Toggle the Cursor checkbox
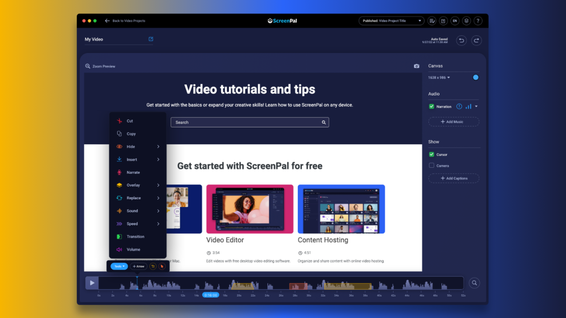 coord(431,155)
